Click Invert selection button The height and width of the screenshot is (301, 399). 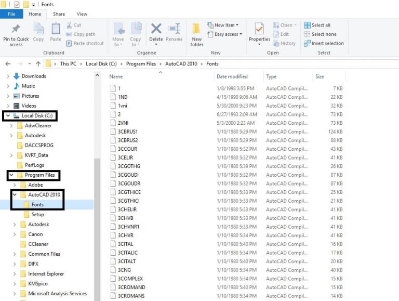pos(324,43)
